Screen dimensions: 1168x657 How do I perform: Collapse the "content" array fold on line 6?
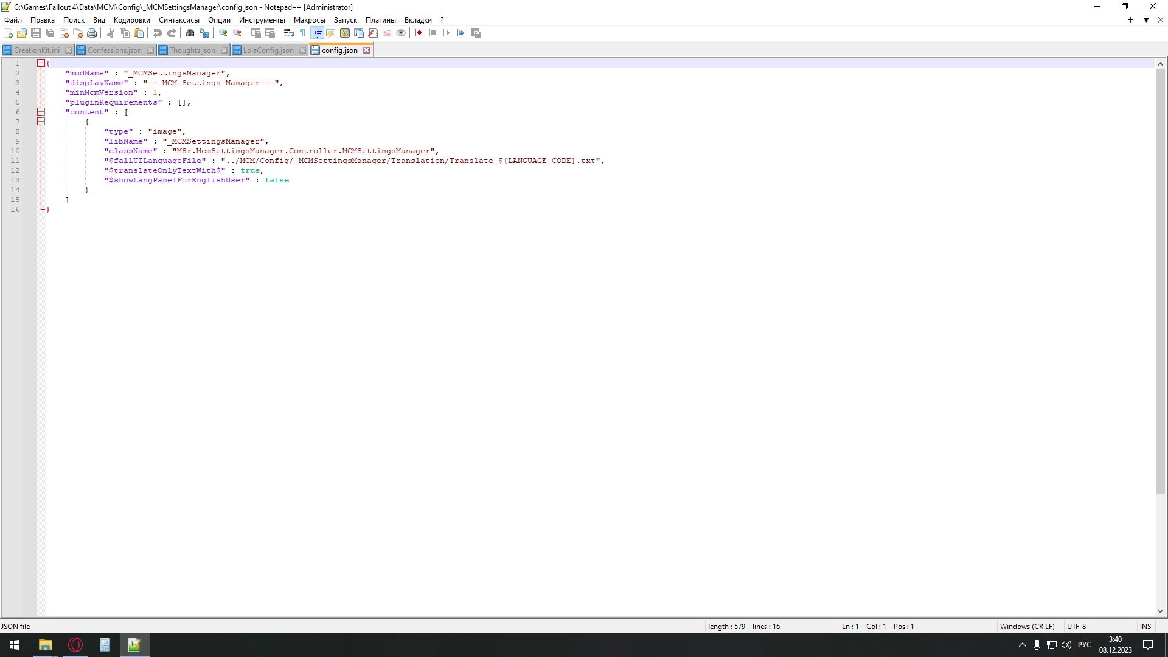pyautogui.click(x=41, y=112)
